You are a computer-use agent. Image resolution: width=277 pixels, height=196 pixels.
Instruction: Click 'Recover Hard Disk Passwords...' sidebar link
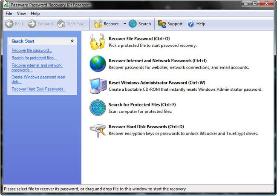click(39, 89)
